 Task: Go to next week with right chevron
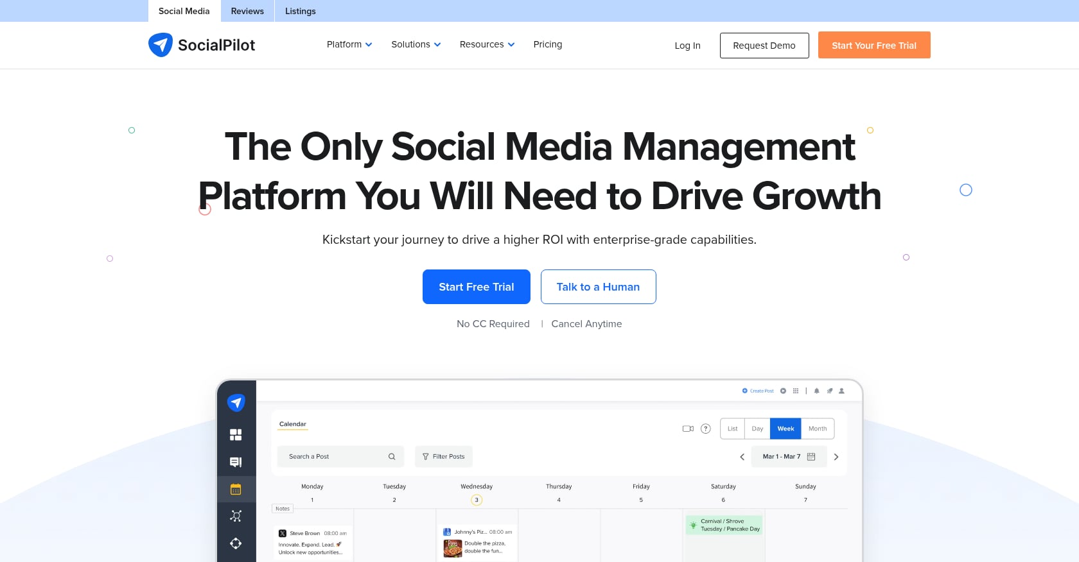[x=836, y=457]
